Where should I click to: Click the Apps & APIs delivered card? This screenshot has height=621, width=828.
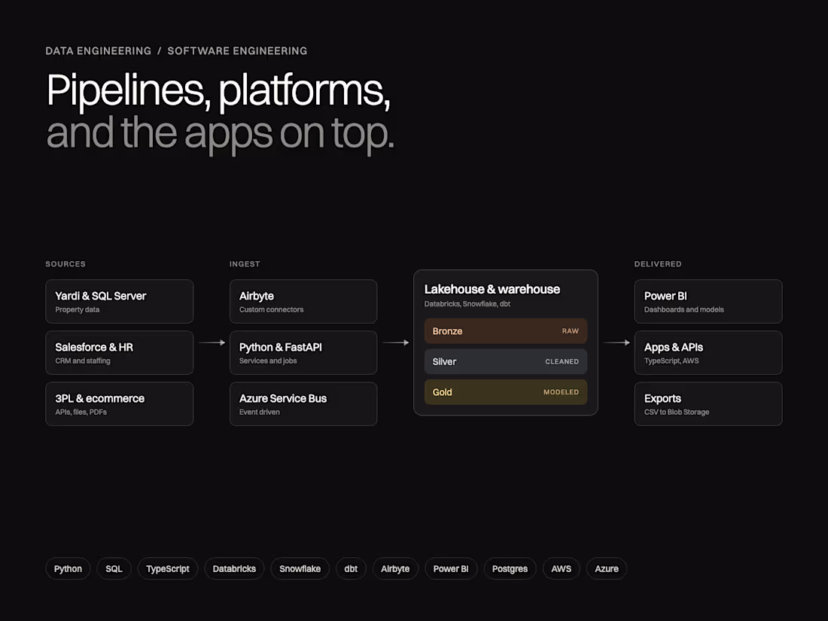point(708,353)
